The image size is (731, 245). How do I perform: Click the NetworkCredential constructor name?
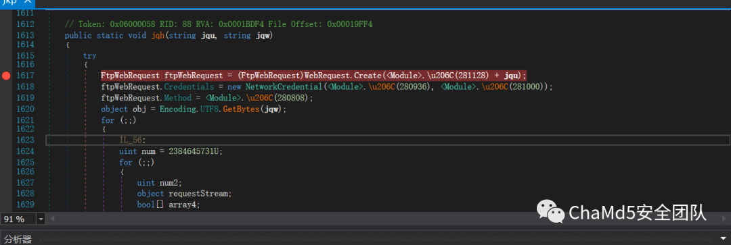coord(284,86)
